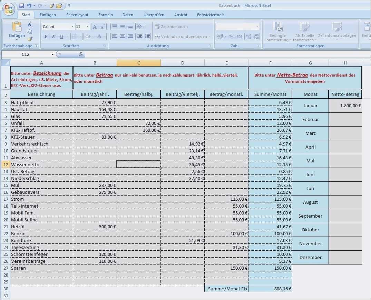Open the Schriftart dialog launcher
This screenshot has width=371, height=300.
click(x=105, y=45)
